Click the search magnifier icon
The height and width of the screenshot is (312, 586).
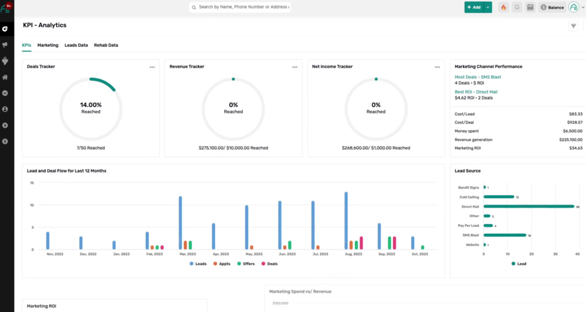pos(194,7)
